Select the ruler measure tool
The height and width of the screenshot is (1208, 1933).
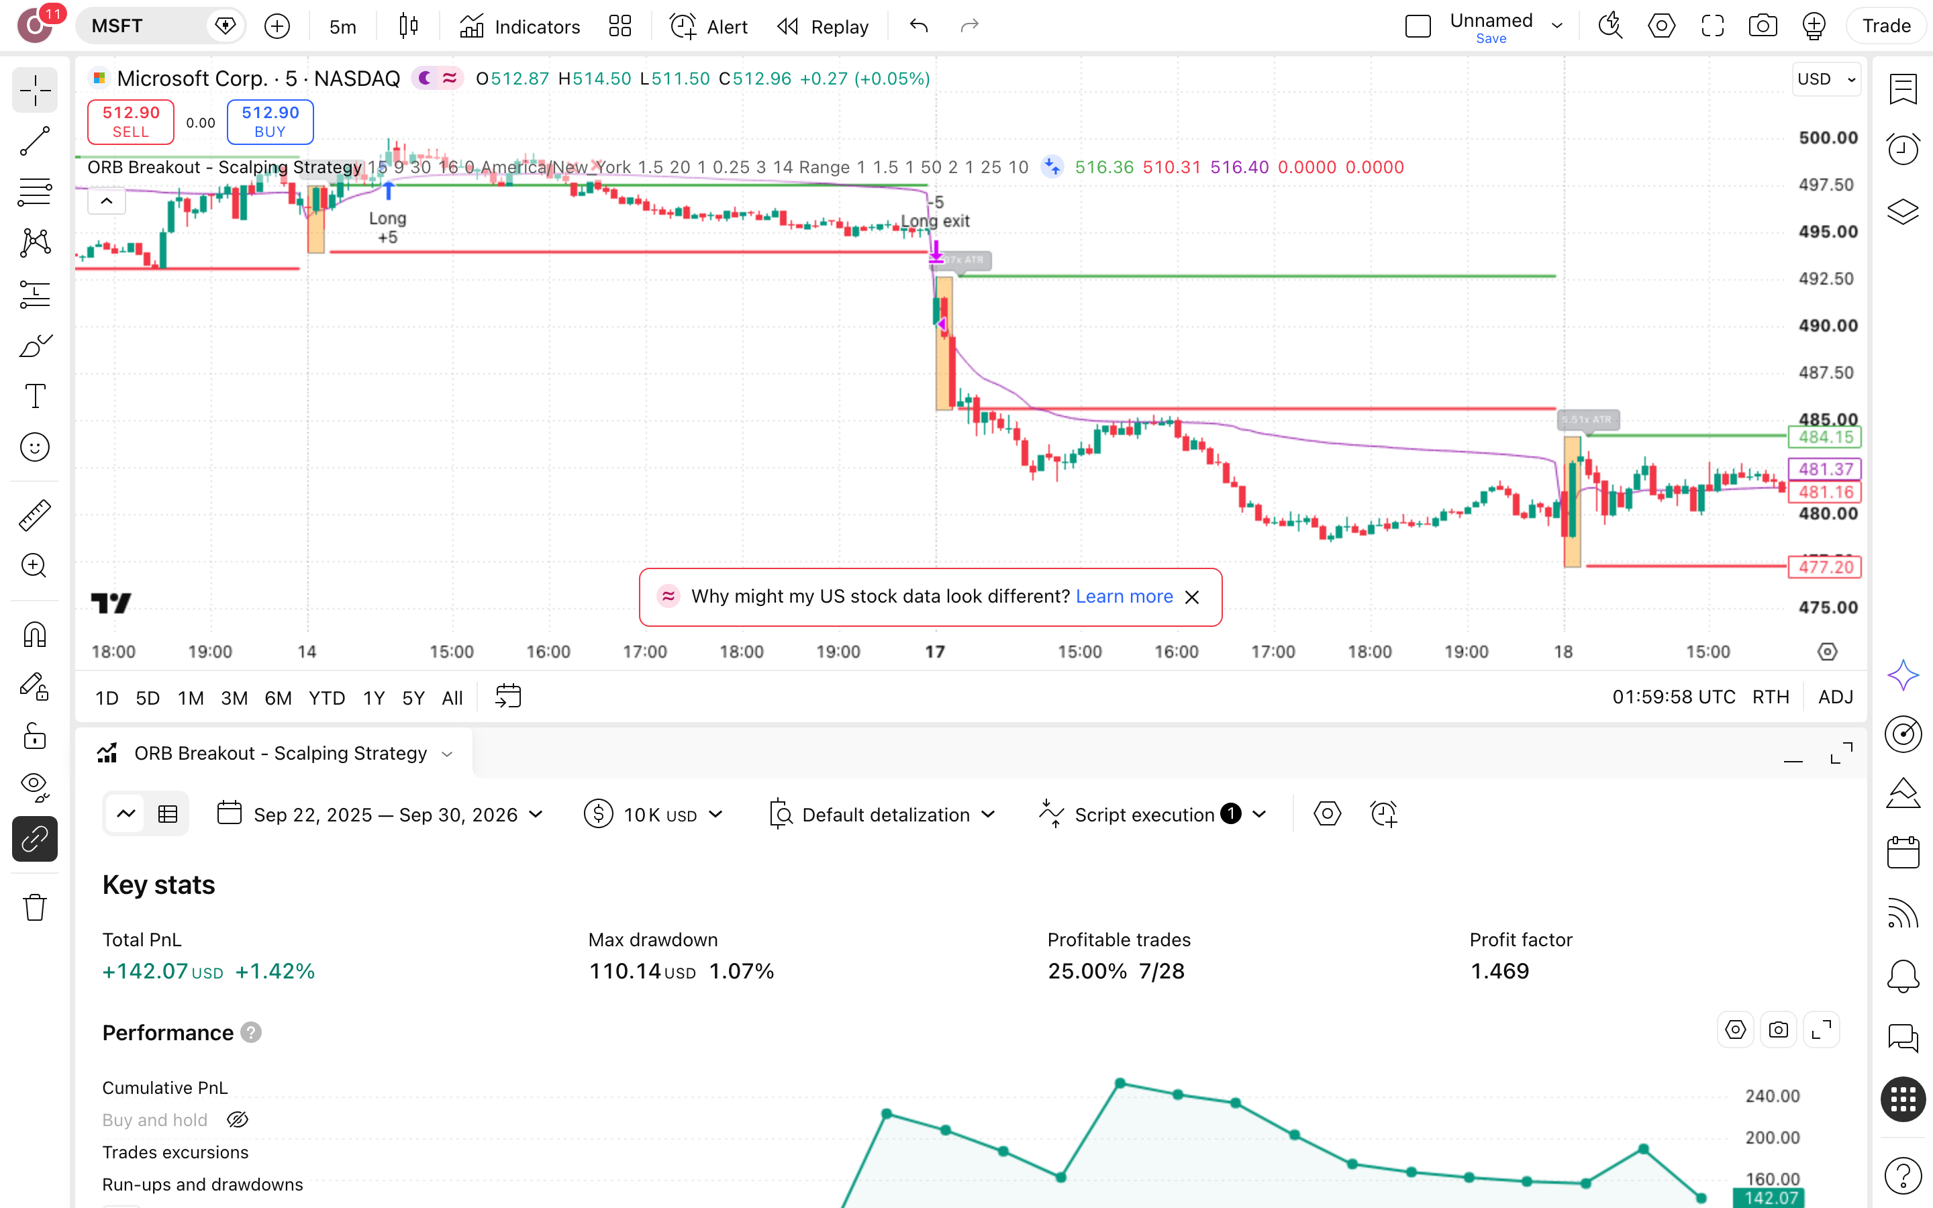coord(34,515)
